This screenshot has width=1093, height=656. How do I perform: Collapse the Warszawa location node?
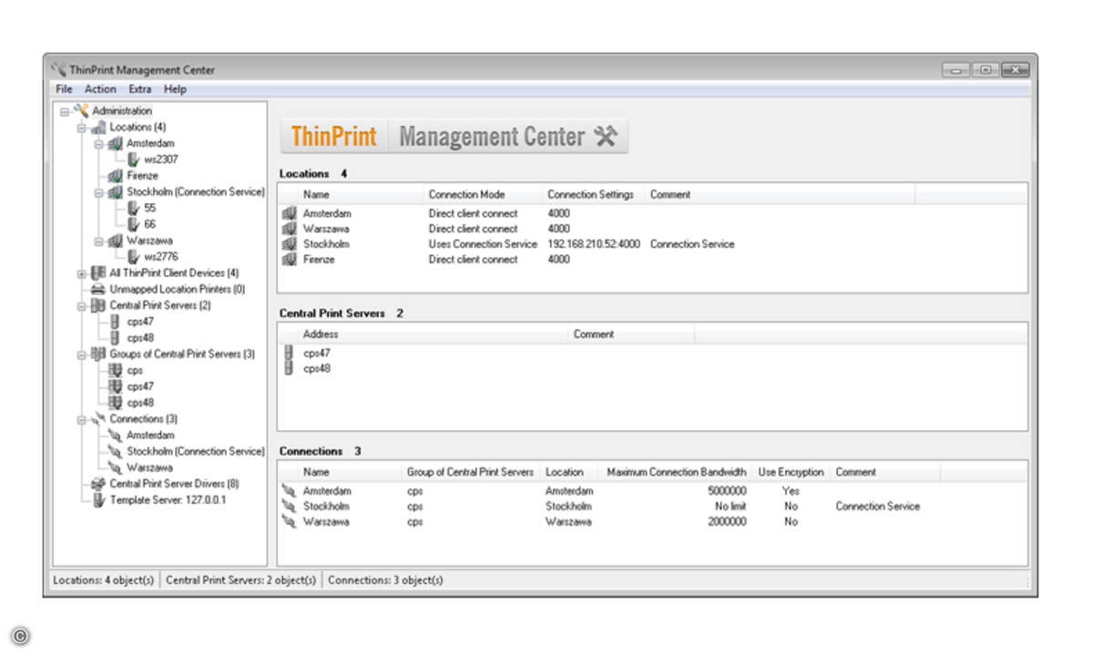point(98,241)
